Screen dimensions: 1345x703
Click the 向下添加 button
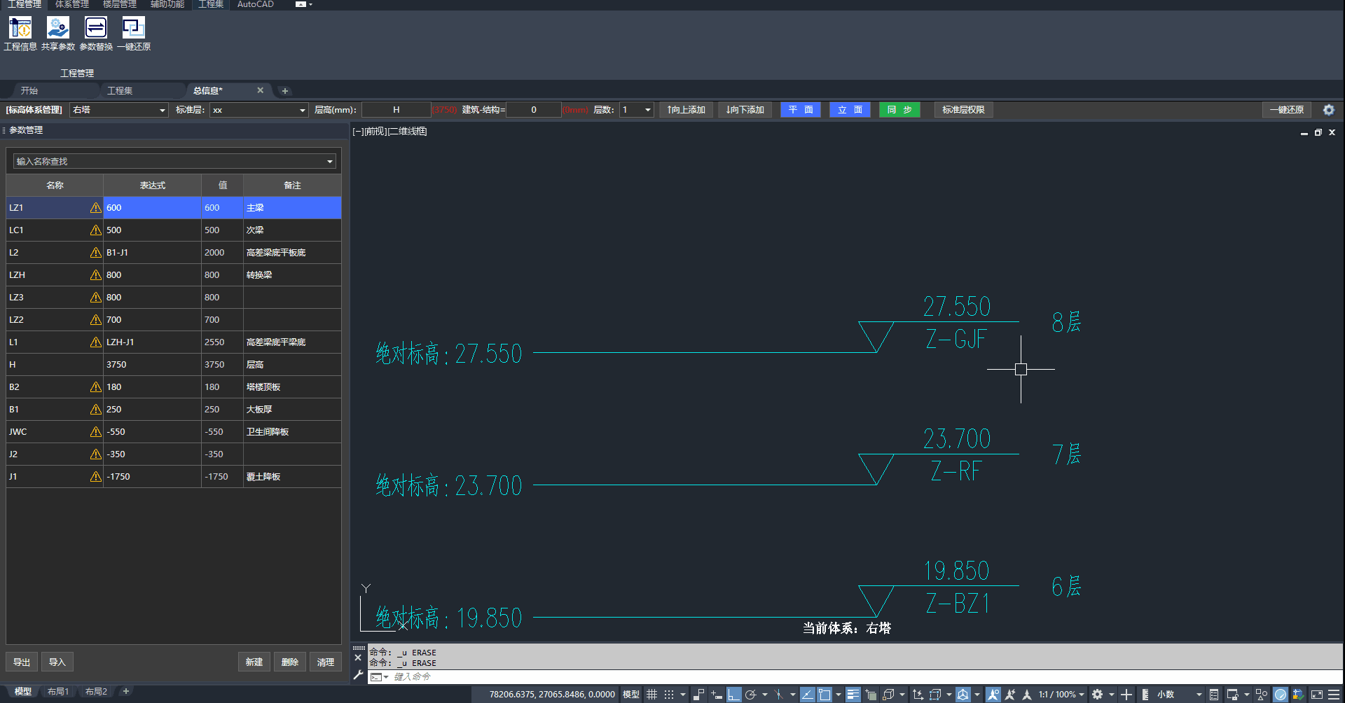click(745, 110)
